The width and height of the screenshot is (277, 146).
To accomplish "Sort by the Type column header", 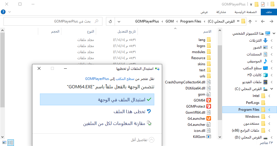I will pyautogui.click(x=91, y=31).
